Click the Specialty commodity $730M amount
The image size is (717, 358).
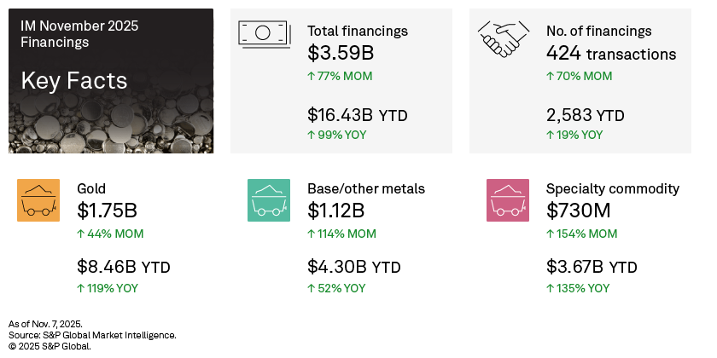pyautogui.click(x=582, y=211)
